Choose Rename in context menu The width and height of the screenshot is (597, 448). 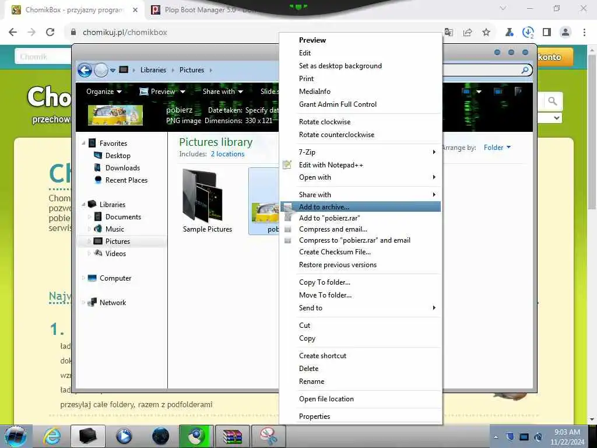(360, 381)
